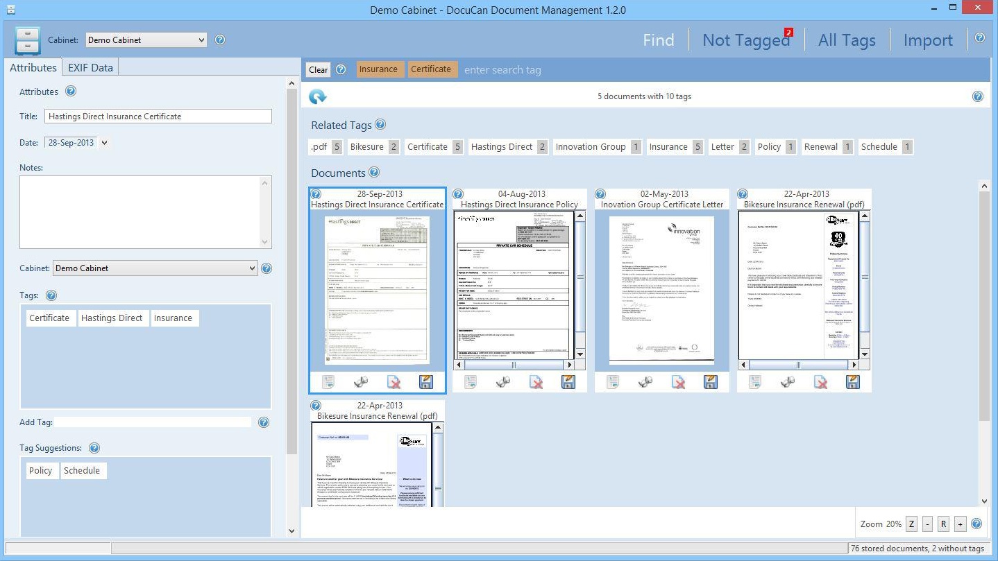The height and width of the screenshot is (561, 998).
Task: Click help icon beside the Add Tag field
Action: 264,422
